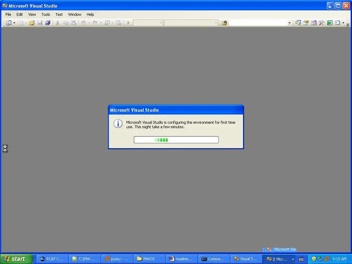352x264 pixels.
Task: Click the magnifier search tray icon
Action: [327, 259]
